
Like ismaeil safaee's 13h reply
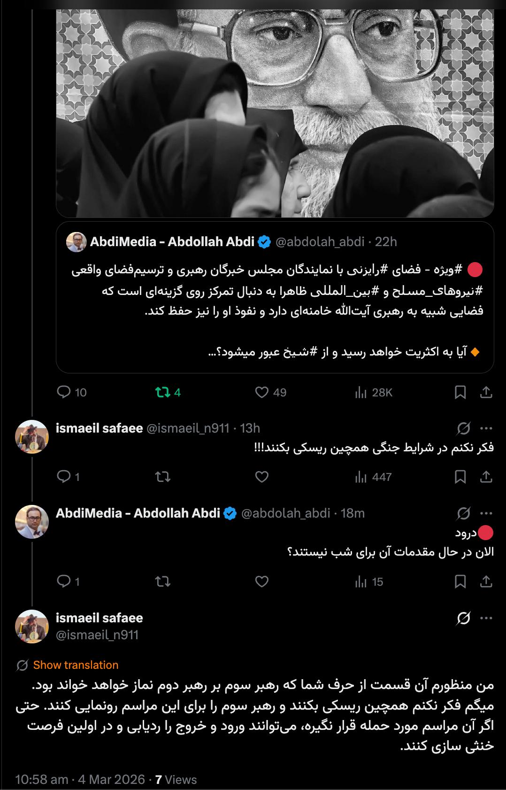point(261,477)
